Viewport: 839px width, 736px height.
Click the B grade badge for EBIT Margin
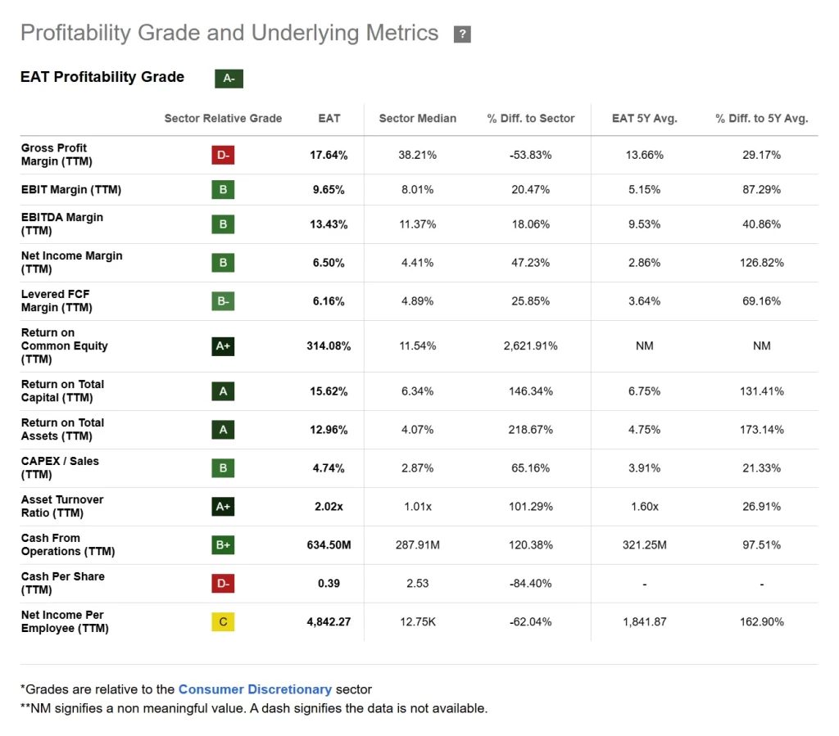click(x=223, y=190)
